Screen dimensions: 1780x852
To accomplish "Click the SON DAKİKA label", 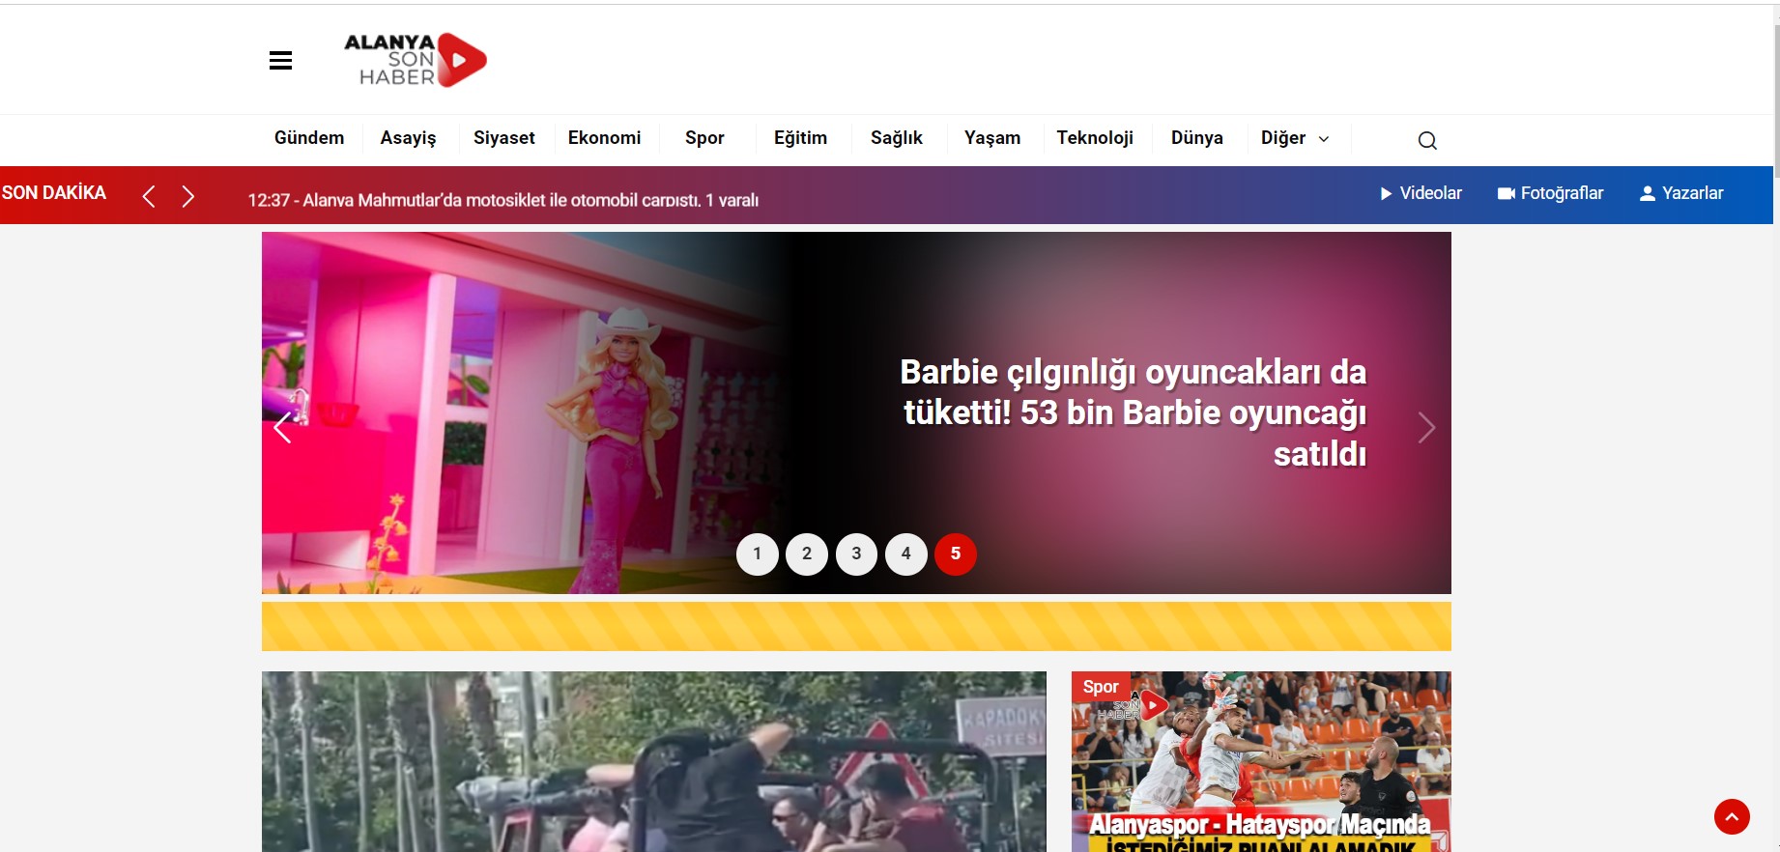I will tap(54, 193).
